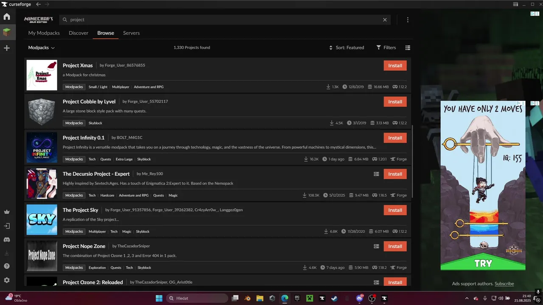The height and width of the screenshot is (305, 543).
Task: Click Extra Large tag on Project Infinity
Action: coord(124,159)
